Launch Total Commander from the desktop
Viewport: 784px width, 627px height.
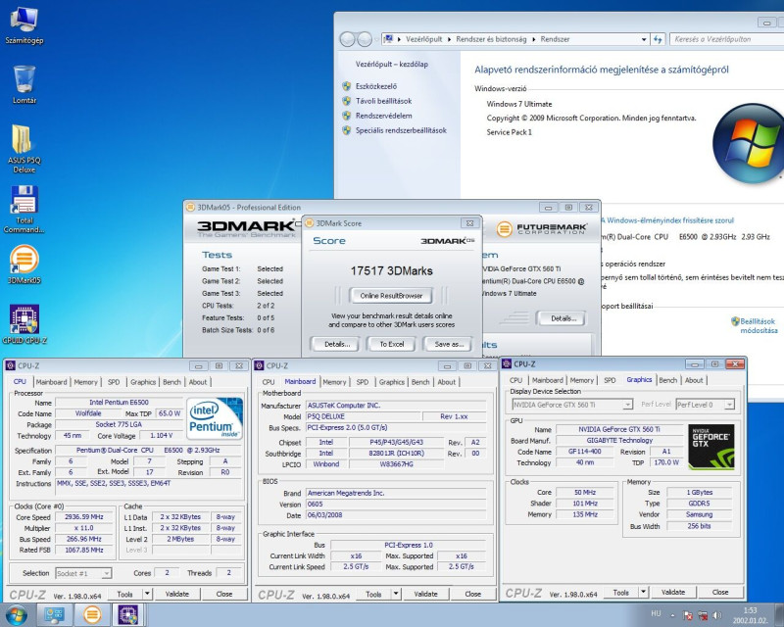tap(24, 209)
